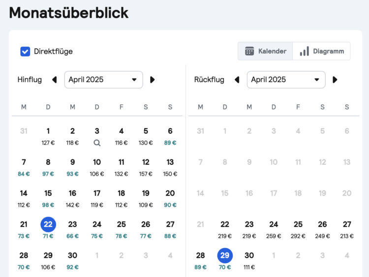Select Hinflug April 7 for 84 €
This screenshot has height=277, width=369.
coord(24,168)
